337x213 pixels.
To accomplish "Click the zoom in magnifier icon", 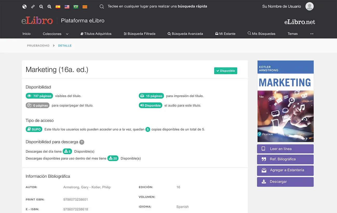I will point(50,7).
